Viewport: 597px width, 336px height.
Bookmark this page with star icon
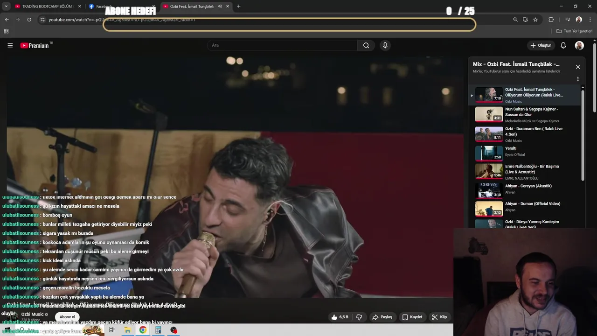535,20
